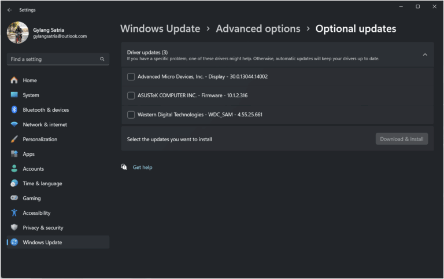Click the Apps icon in sidebar

(14, 154)
